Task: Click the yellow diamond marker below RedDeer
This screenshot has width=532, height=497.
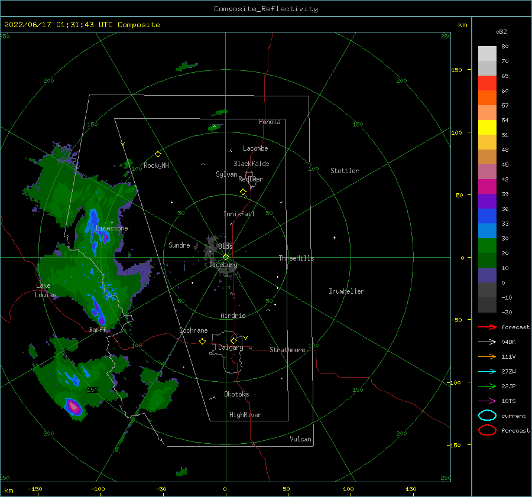Action: pos(243,191)
